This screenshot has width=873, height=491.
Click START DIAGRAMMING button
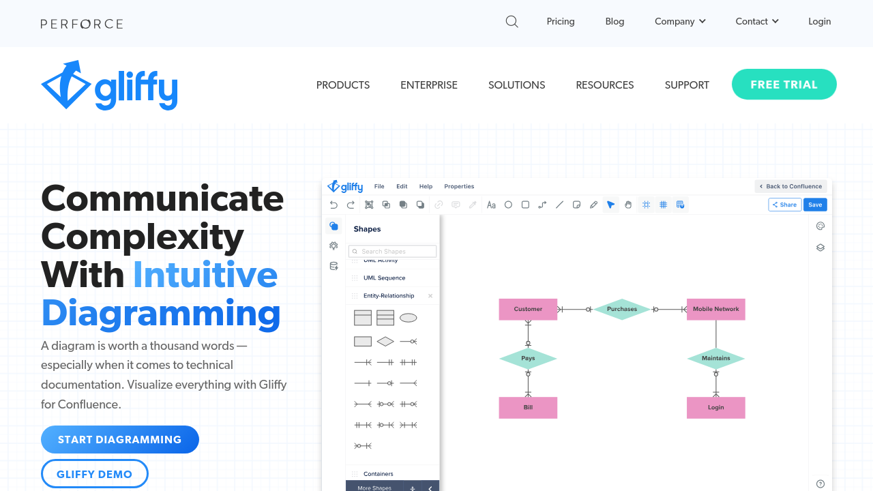[x=120, y=440]
